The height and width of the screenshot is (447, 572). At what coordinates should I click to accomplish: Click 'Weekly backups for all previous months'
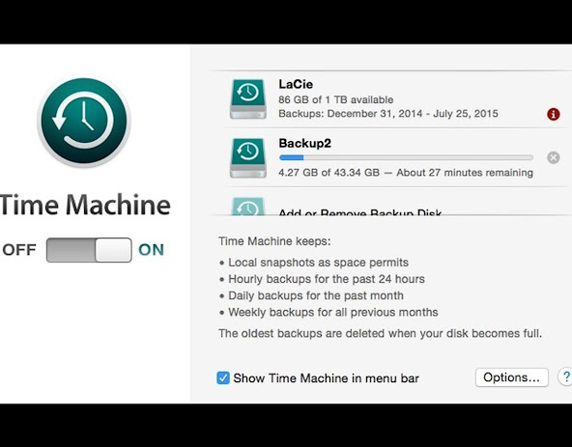tap(333, 312)
